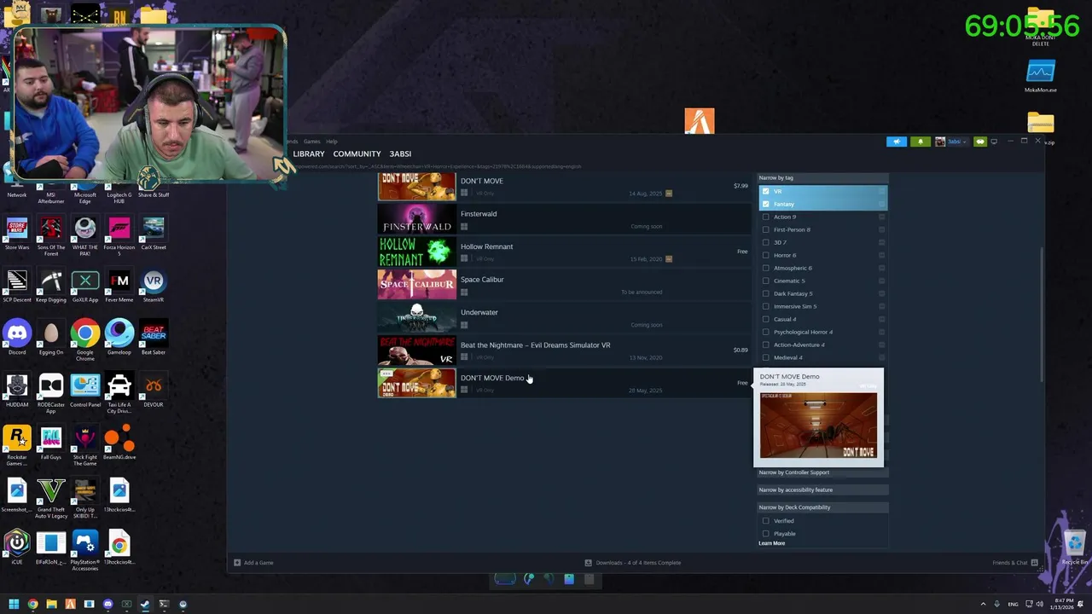Expand Narrow by accessibility feature section
Image resolution: width=1092 pixels, height=614 pixels.
point(822,489)
